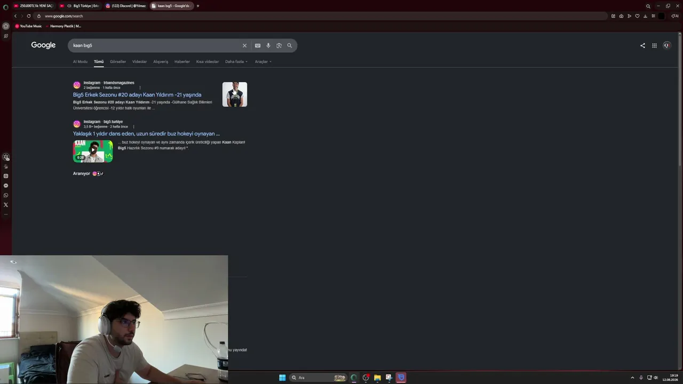
Task: Open X (Twitter) in the sidebar
Action: tap(6, 205)
